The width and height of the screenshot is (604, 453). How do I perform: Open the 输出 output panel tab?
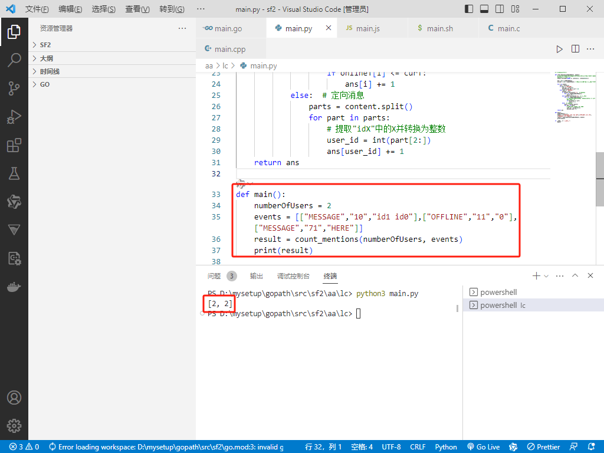click(x=256, y=276)
